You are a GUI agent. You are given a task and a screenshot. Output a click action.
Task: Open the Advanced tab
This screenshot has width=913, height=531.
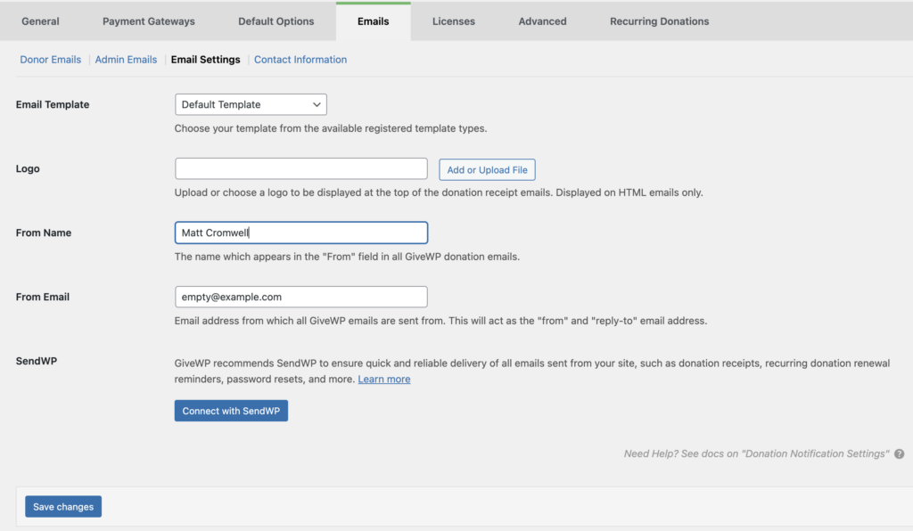click(x=542, y=21)
